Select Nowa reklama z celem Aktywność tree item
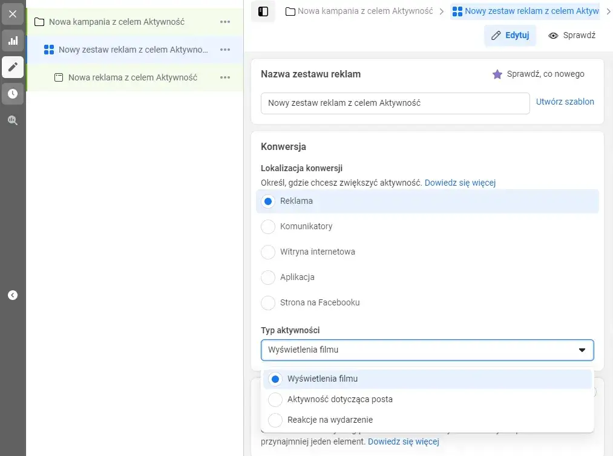 click(x=134, y=77)
